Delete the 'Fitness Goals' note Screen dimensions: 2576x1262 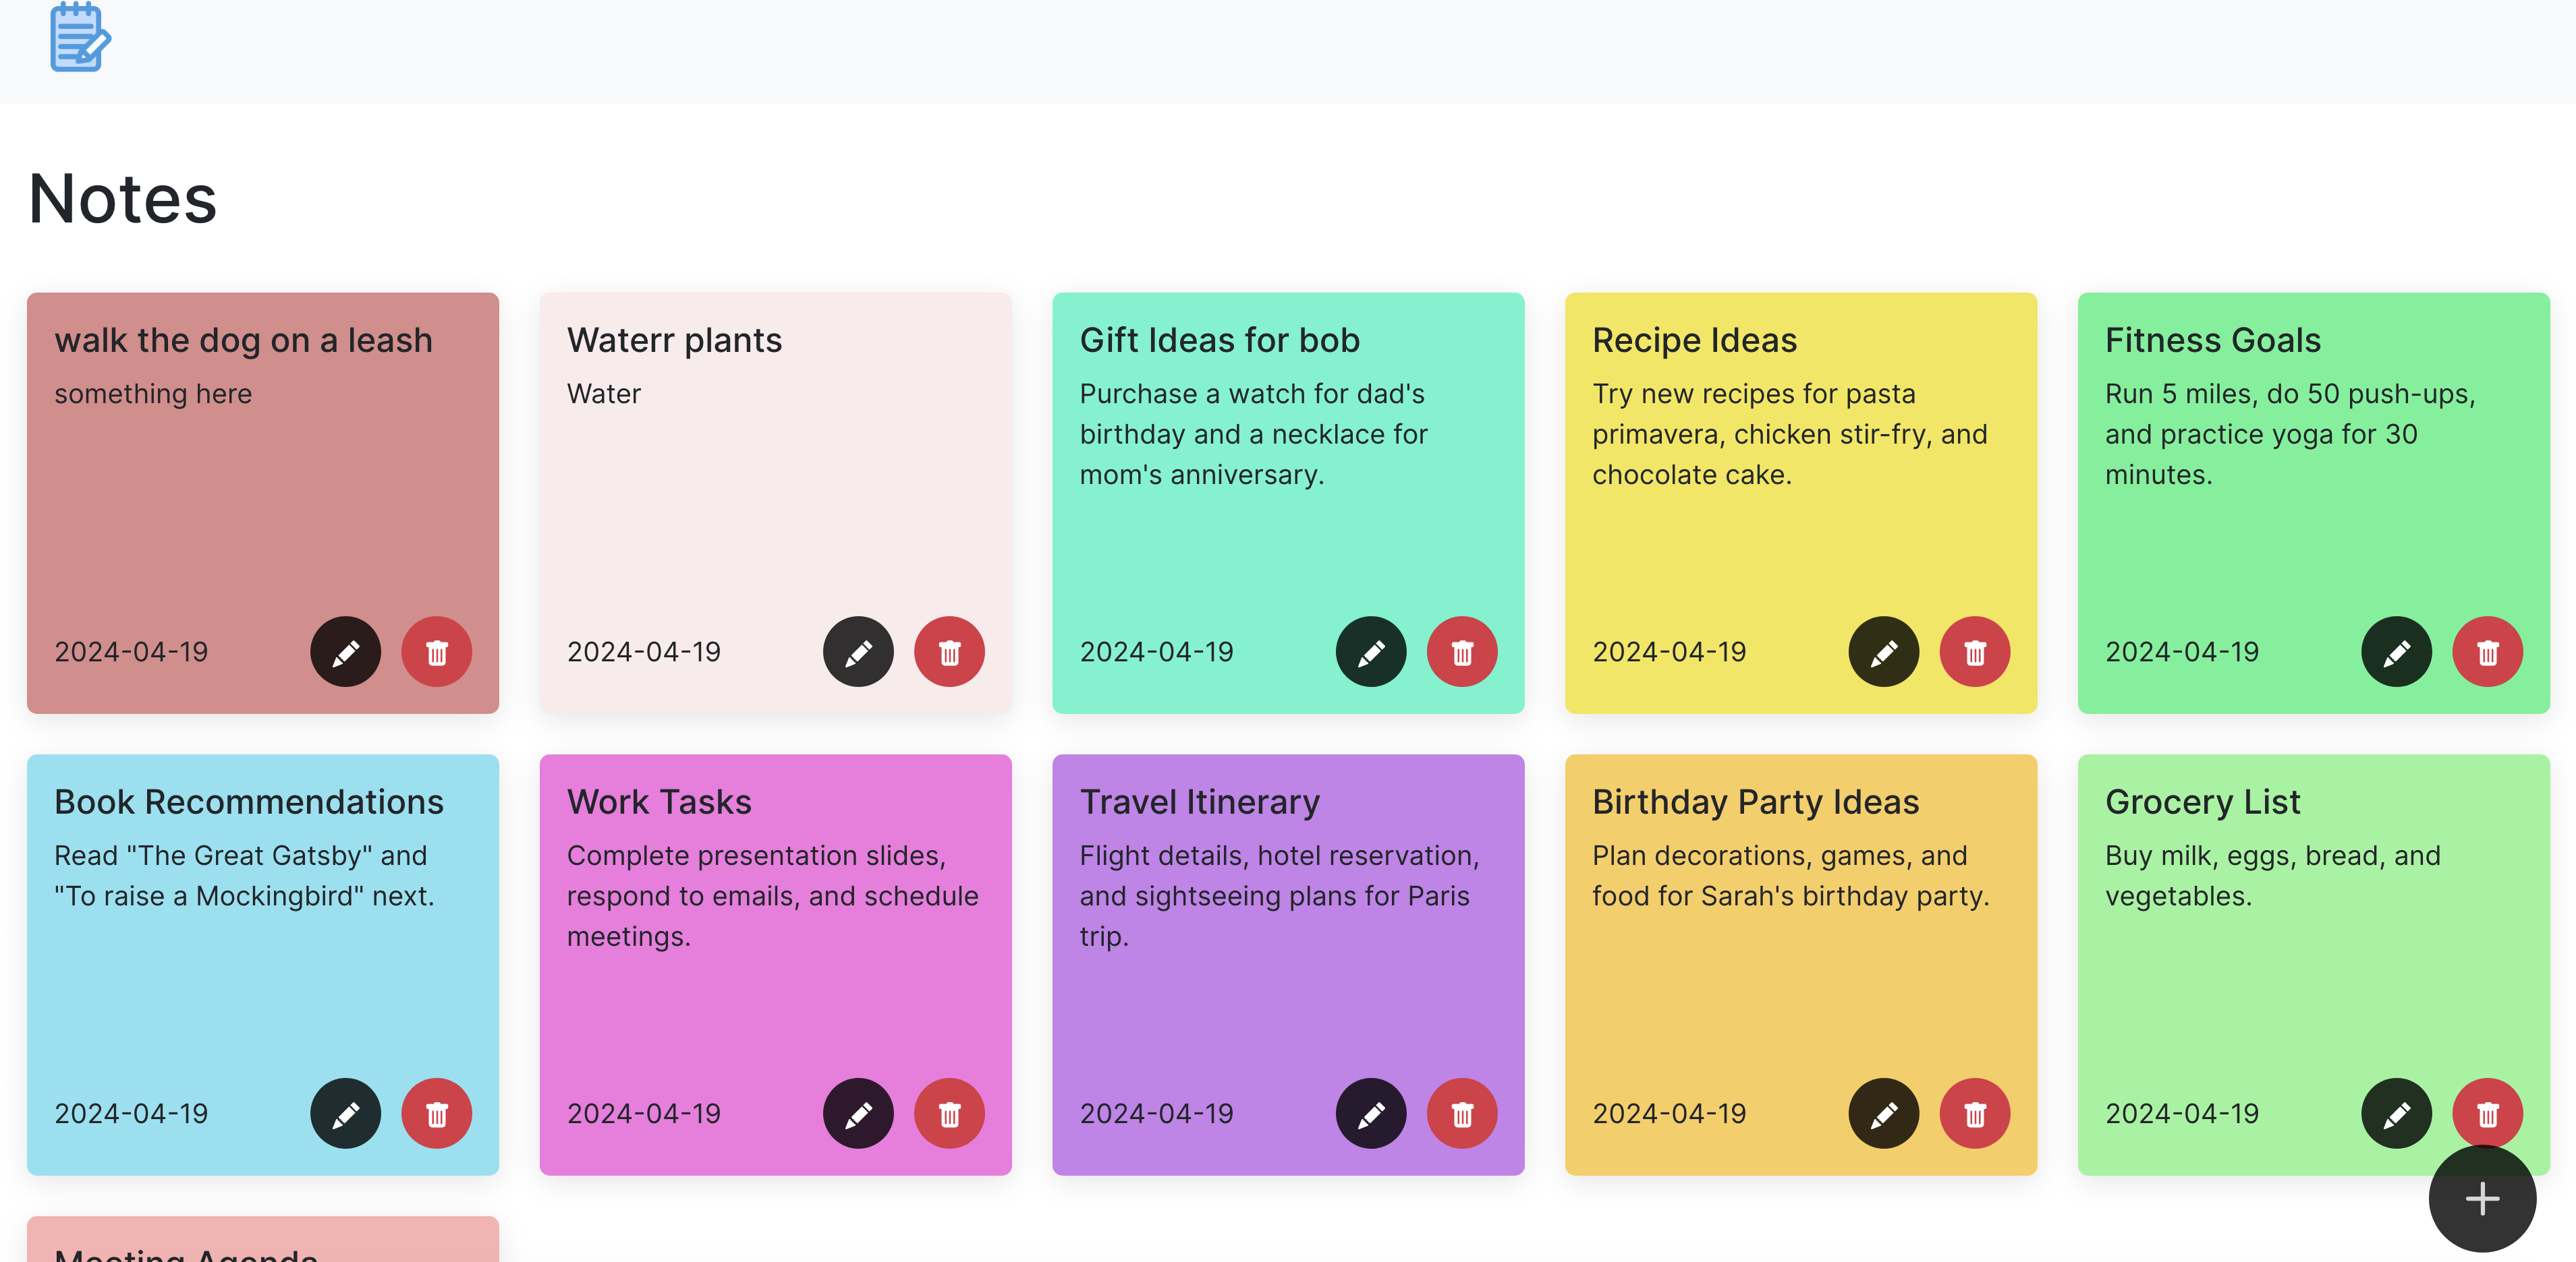(x=2487, y=651)
